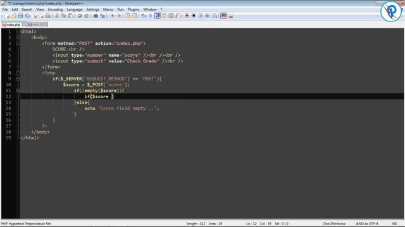Open the Edit menu
The image size is (405, 227).
point(15,9)
